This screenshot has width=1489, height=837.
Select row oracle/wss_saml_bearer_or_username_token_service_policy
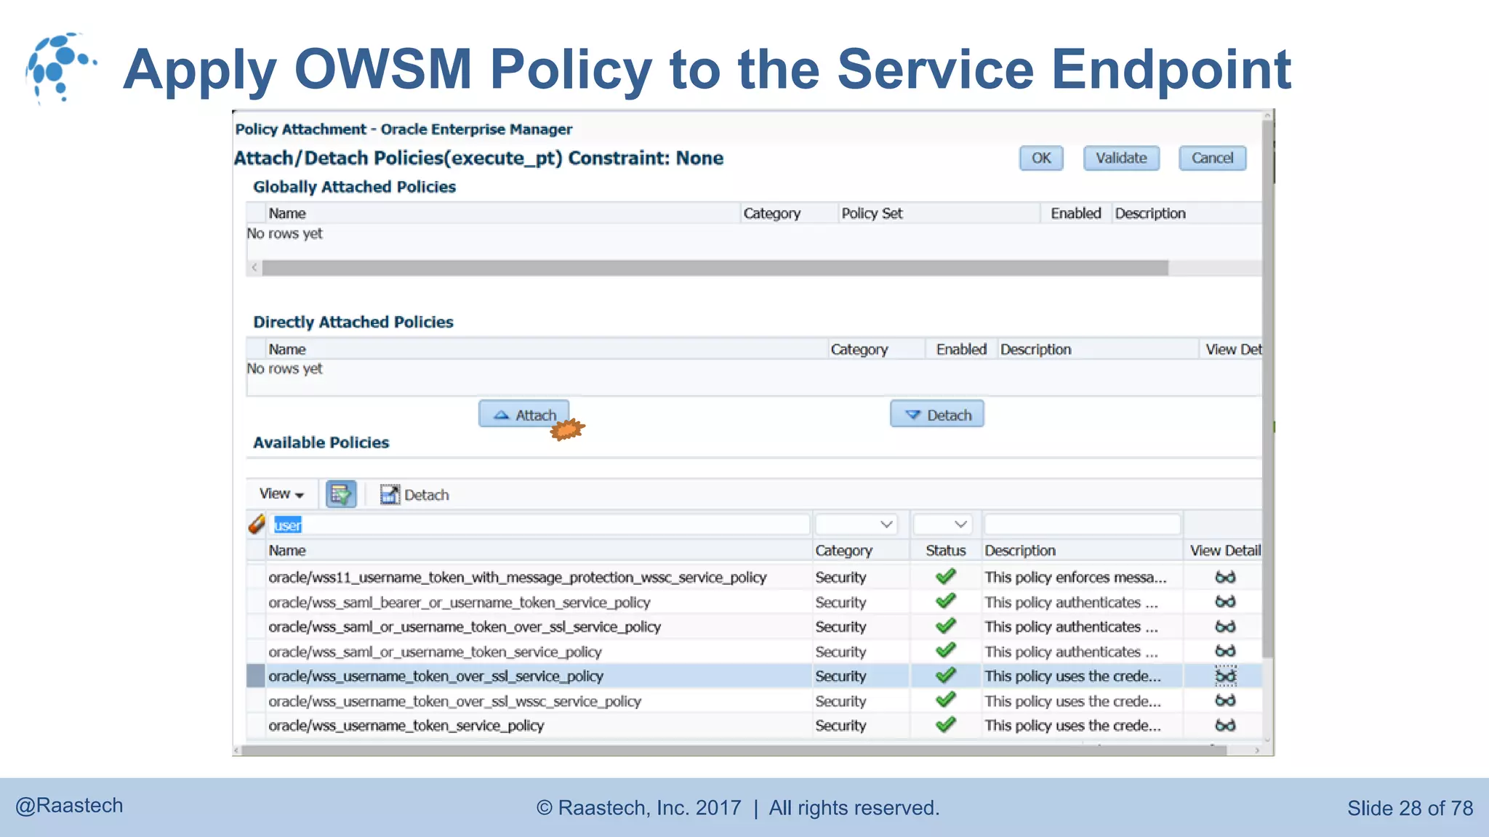(x=754, y=602)
